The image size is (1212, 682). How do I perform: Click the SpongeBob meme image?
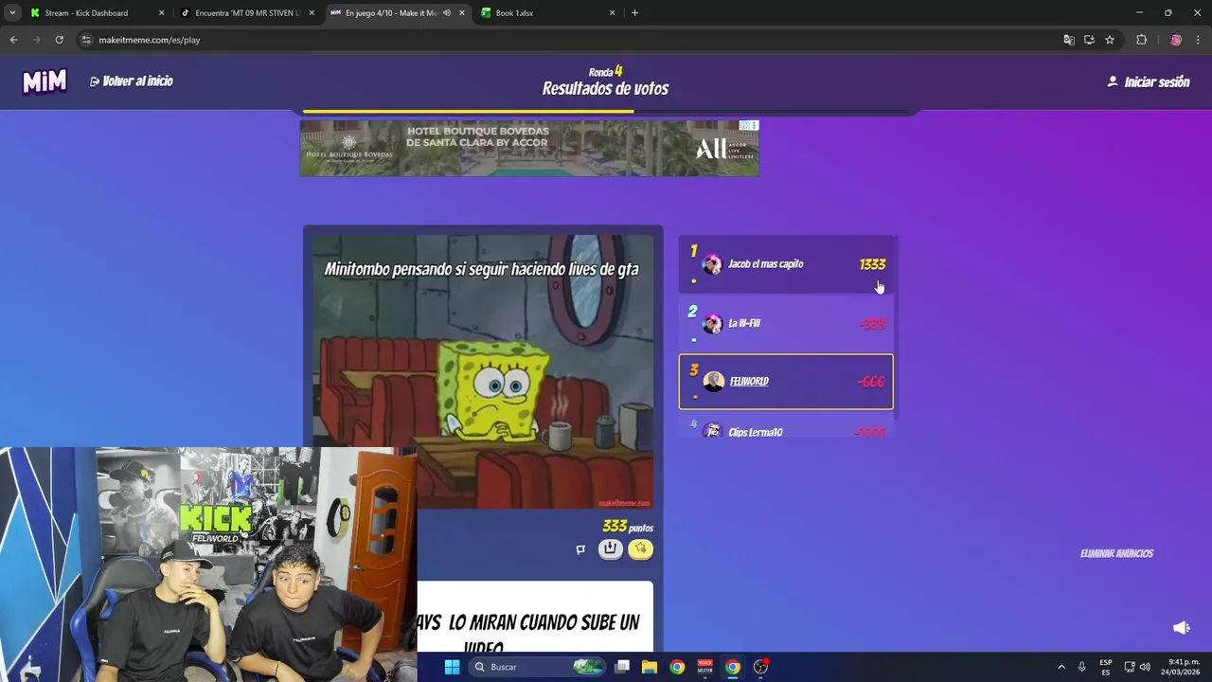(483, 371)
